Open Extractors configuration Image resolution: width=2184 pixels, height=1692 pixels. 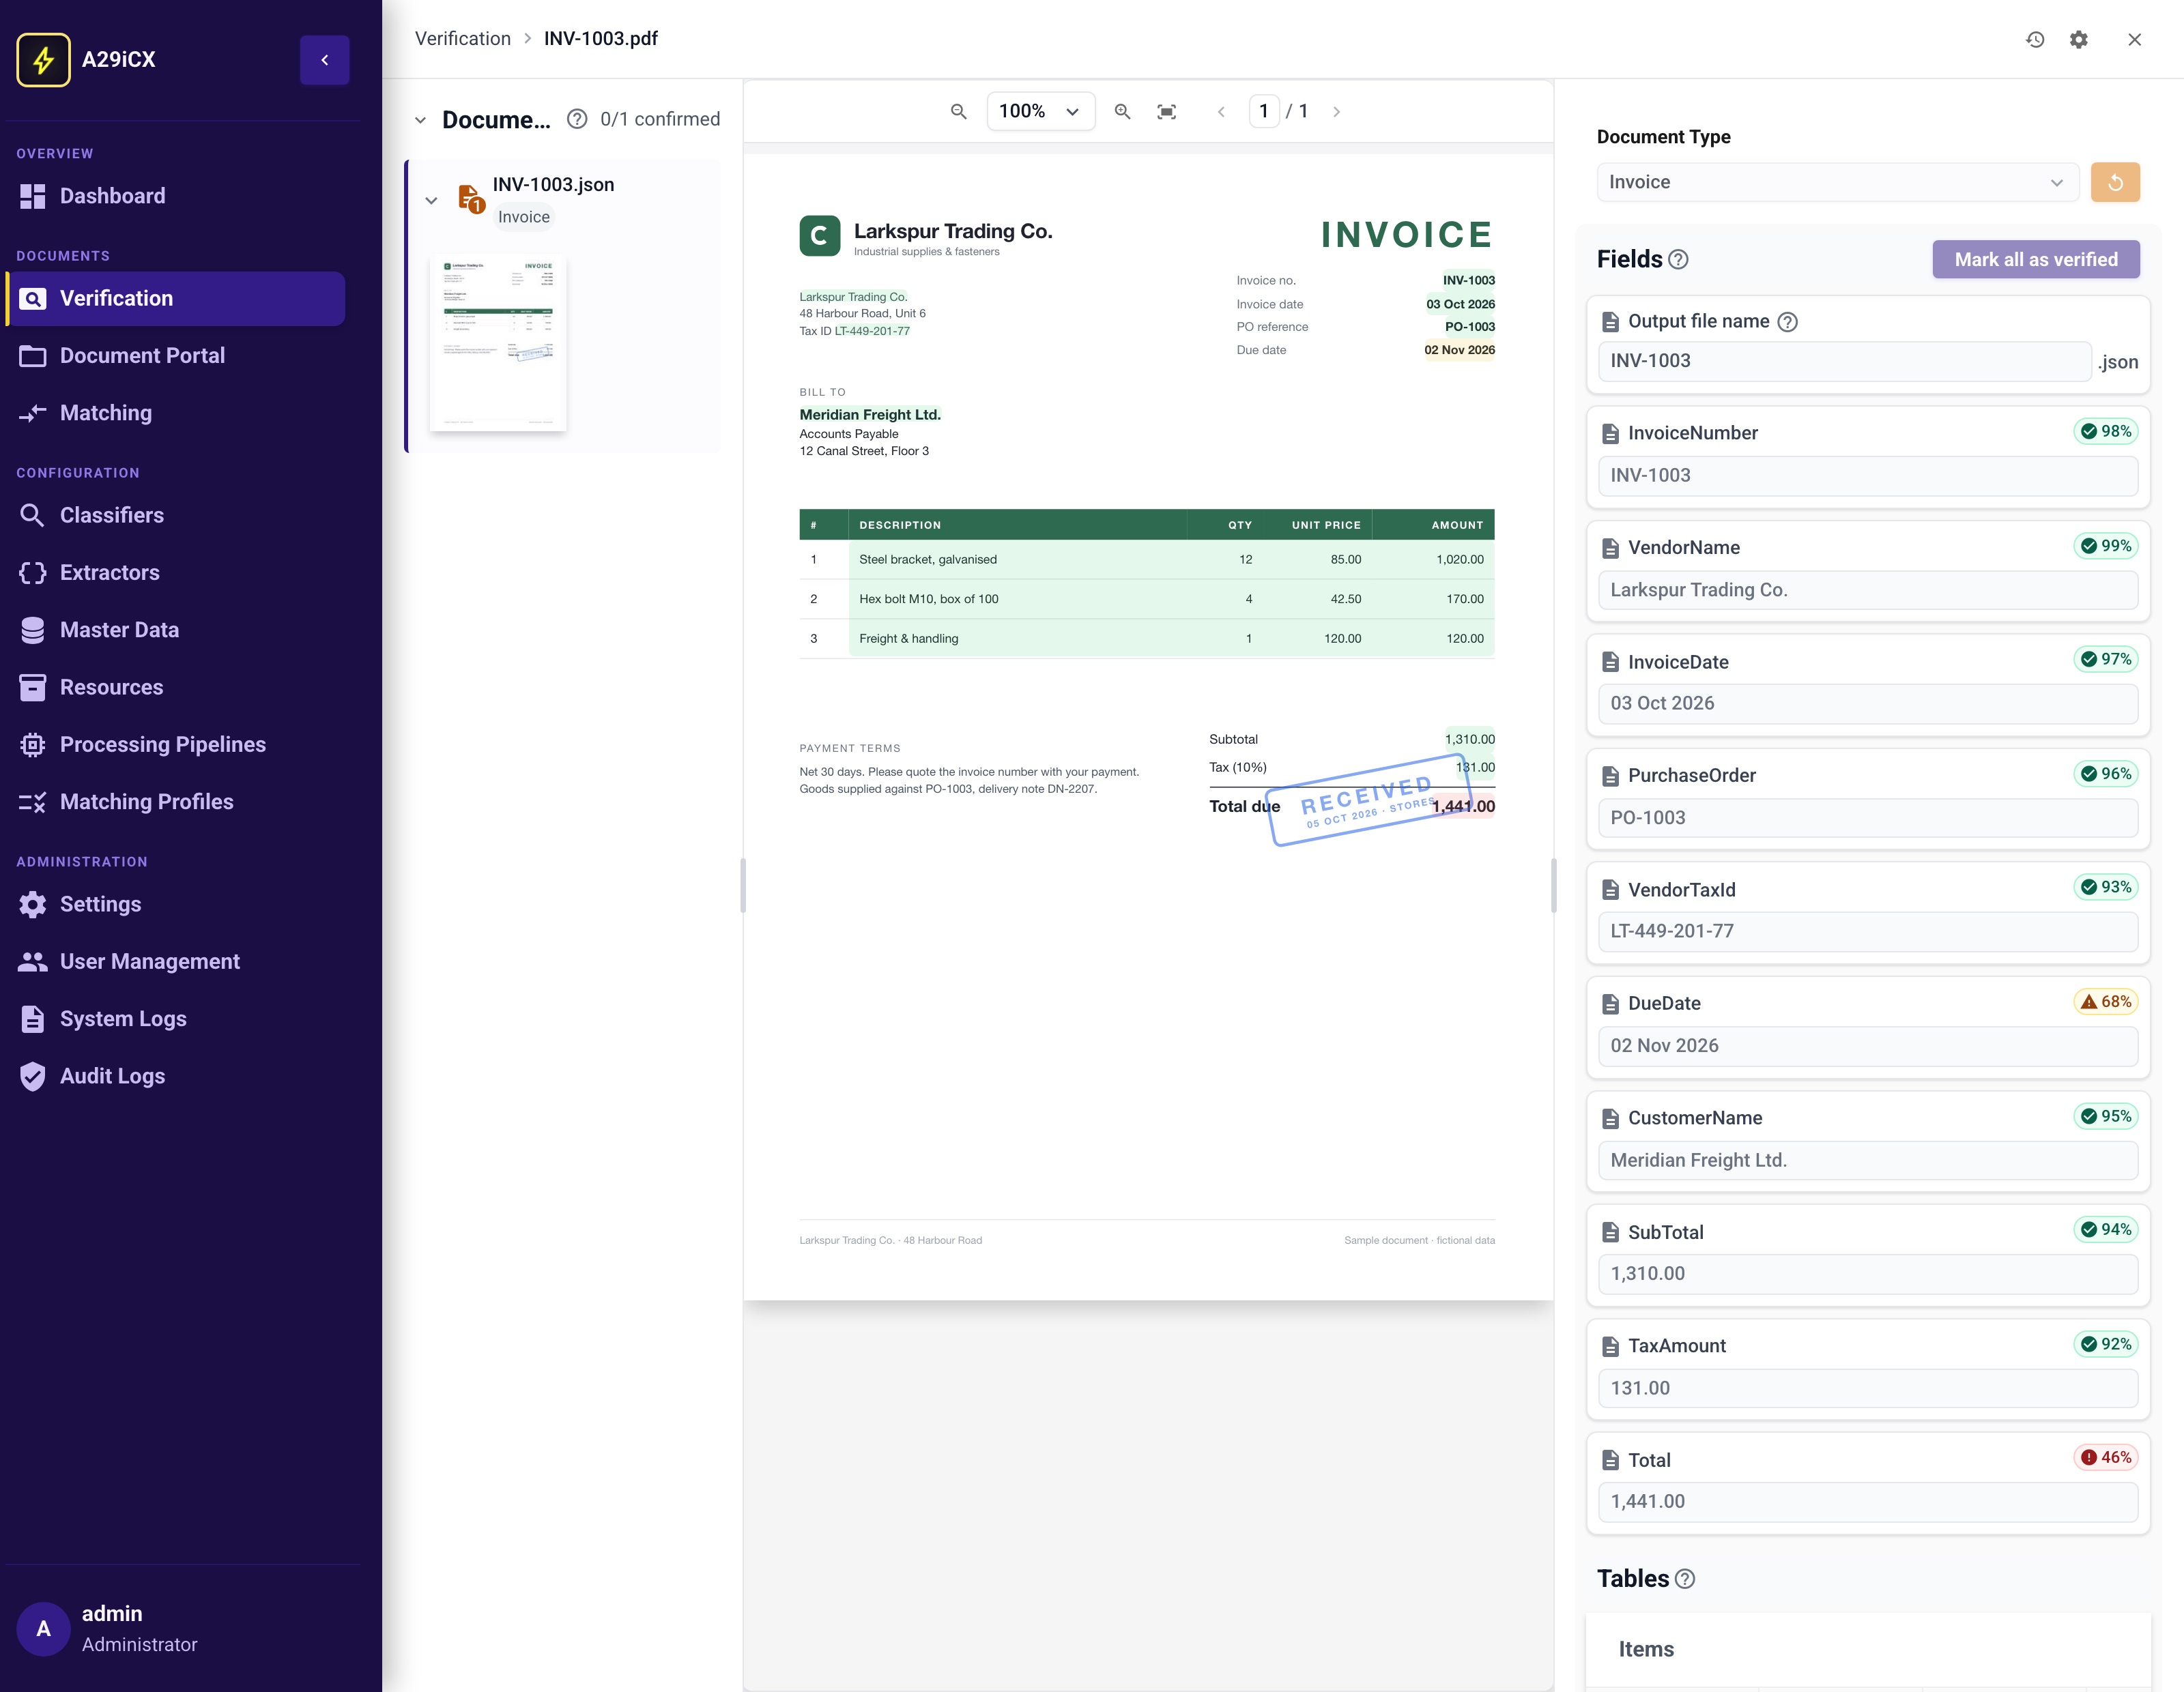(x=176, y=572)
